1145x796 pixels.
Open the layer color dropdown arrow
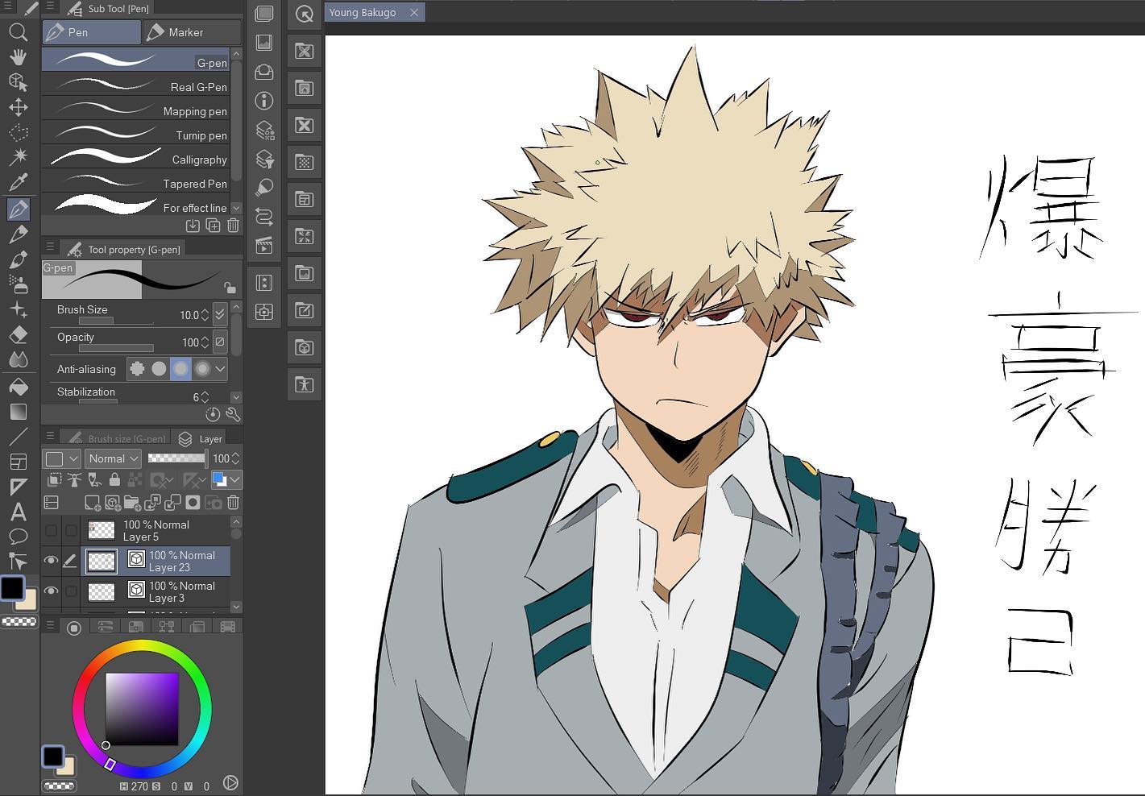pyautogui.click(x=234, y=480)
